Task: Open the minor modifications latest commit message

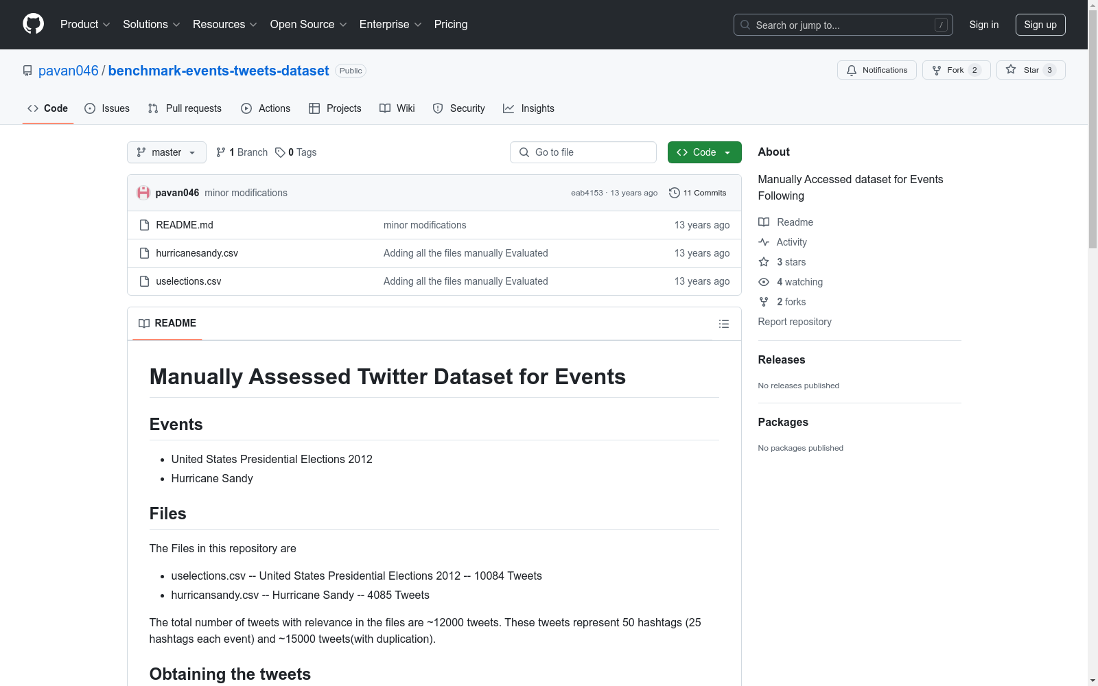Action: click(x=246, y=193)
